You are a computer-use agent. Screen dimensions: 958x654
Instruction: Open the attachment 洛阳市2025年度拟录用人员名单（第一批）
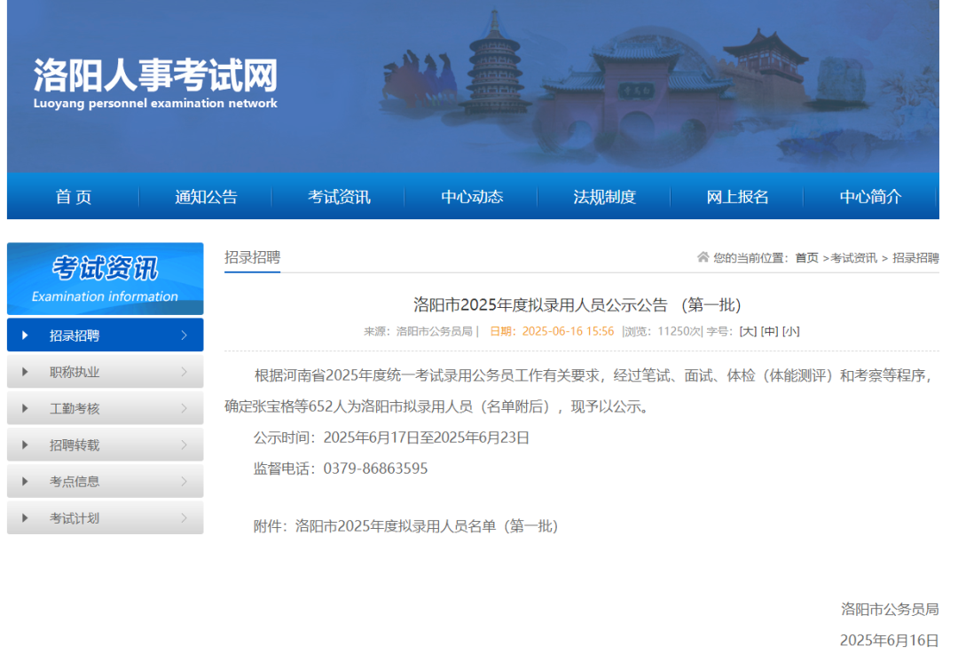[427, 526]
